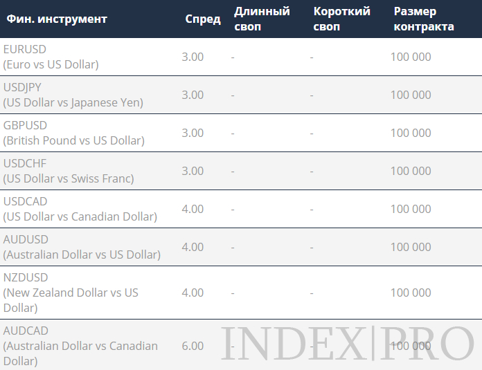Click the NZDUSD New Zealand Dollar entry

[x=71, y=293]
